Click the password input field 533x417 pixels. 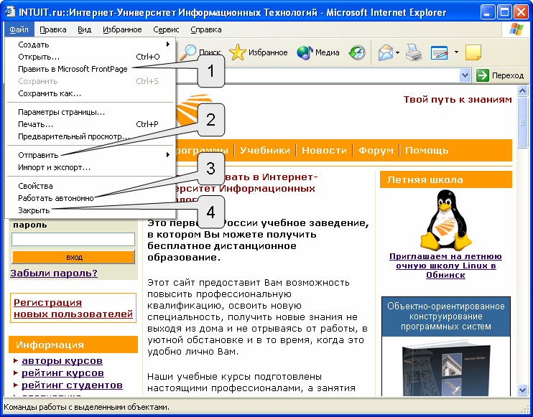click(73, 239)
